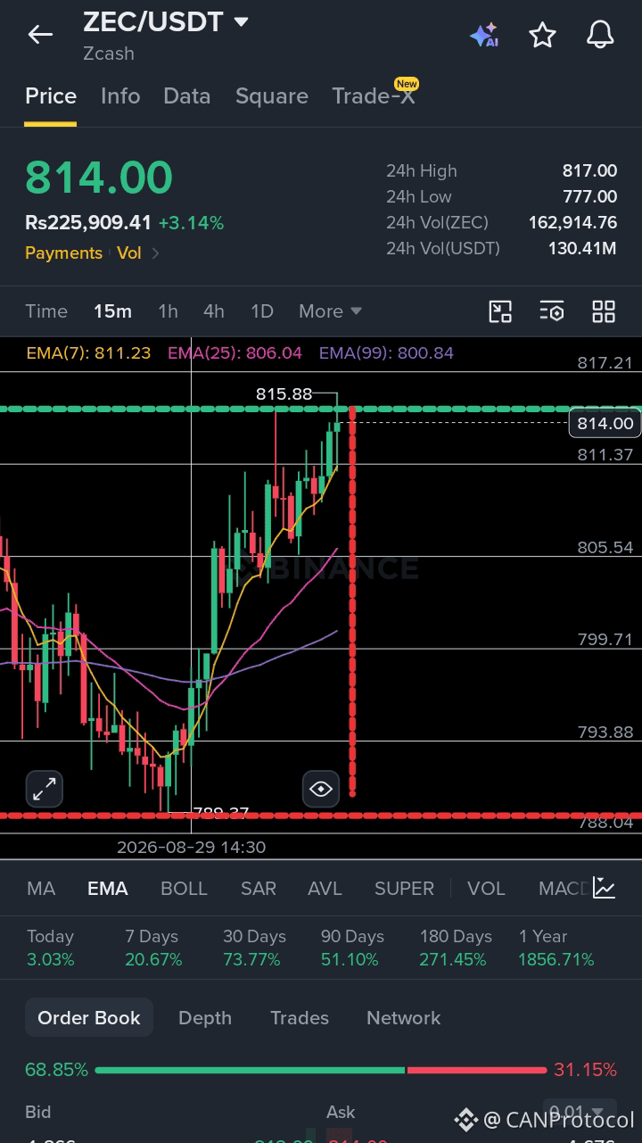Select the 1D chart interval
Screen dimensions: 642x1143
pos(262,311)
